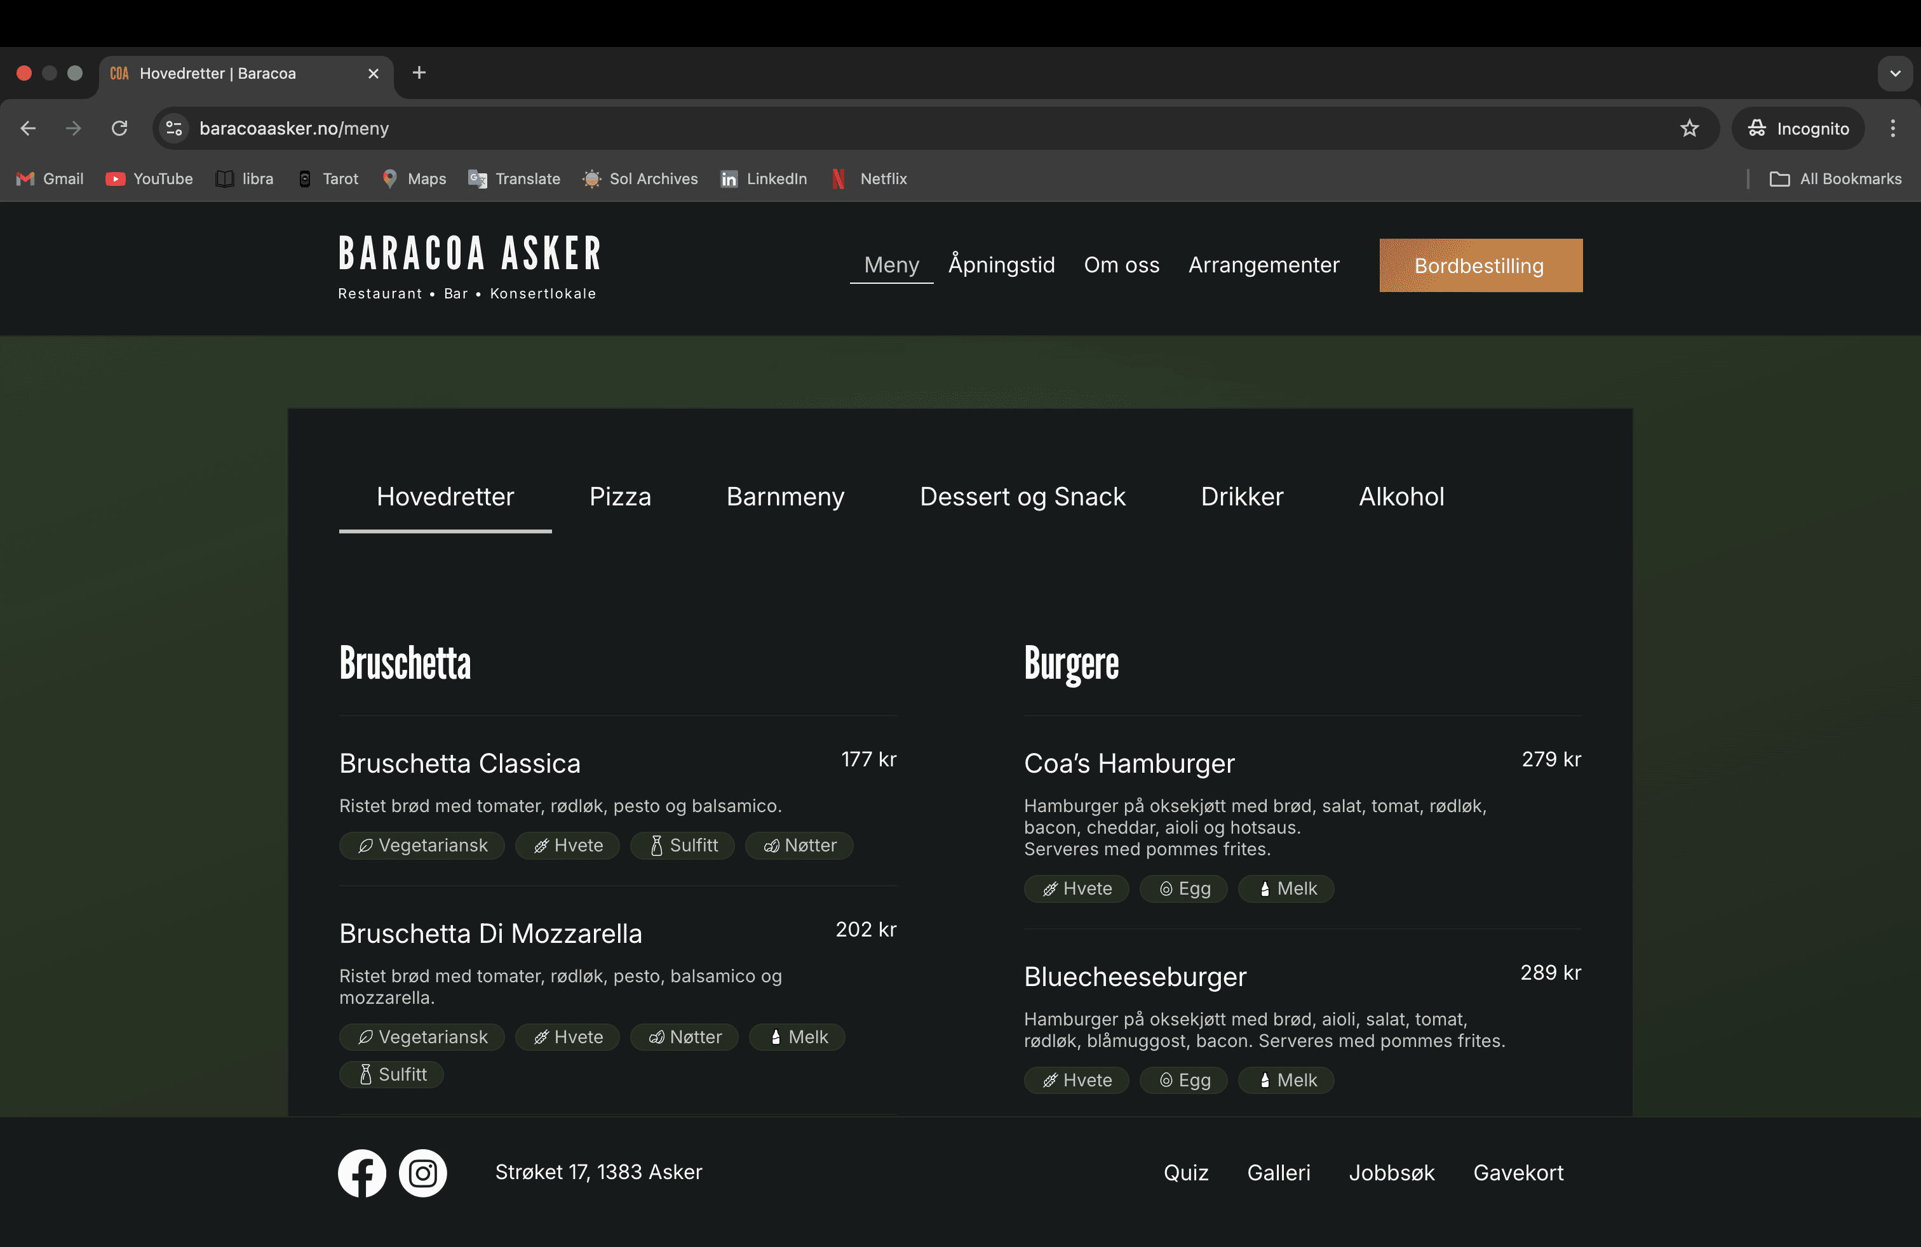
Task: Reload the page
Action: [x=119, y=128]
